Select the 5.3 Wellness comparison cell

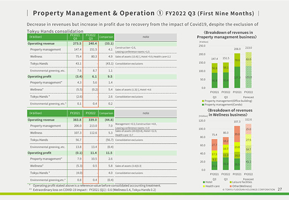click(x=110, y=133)
